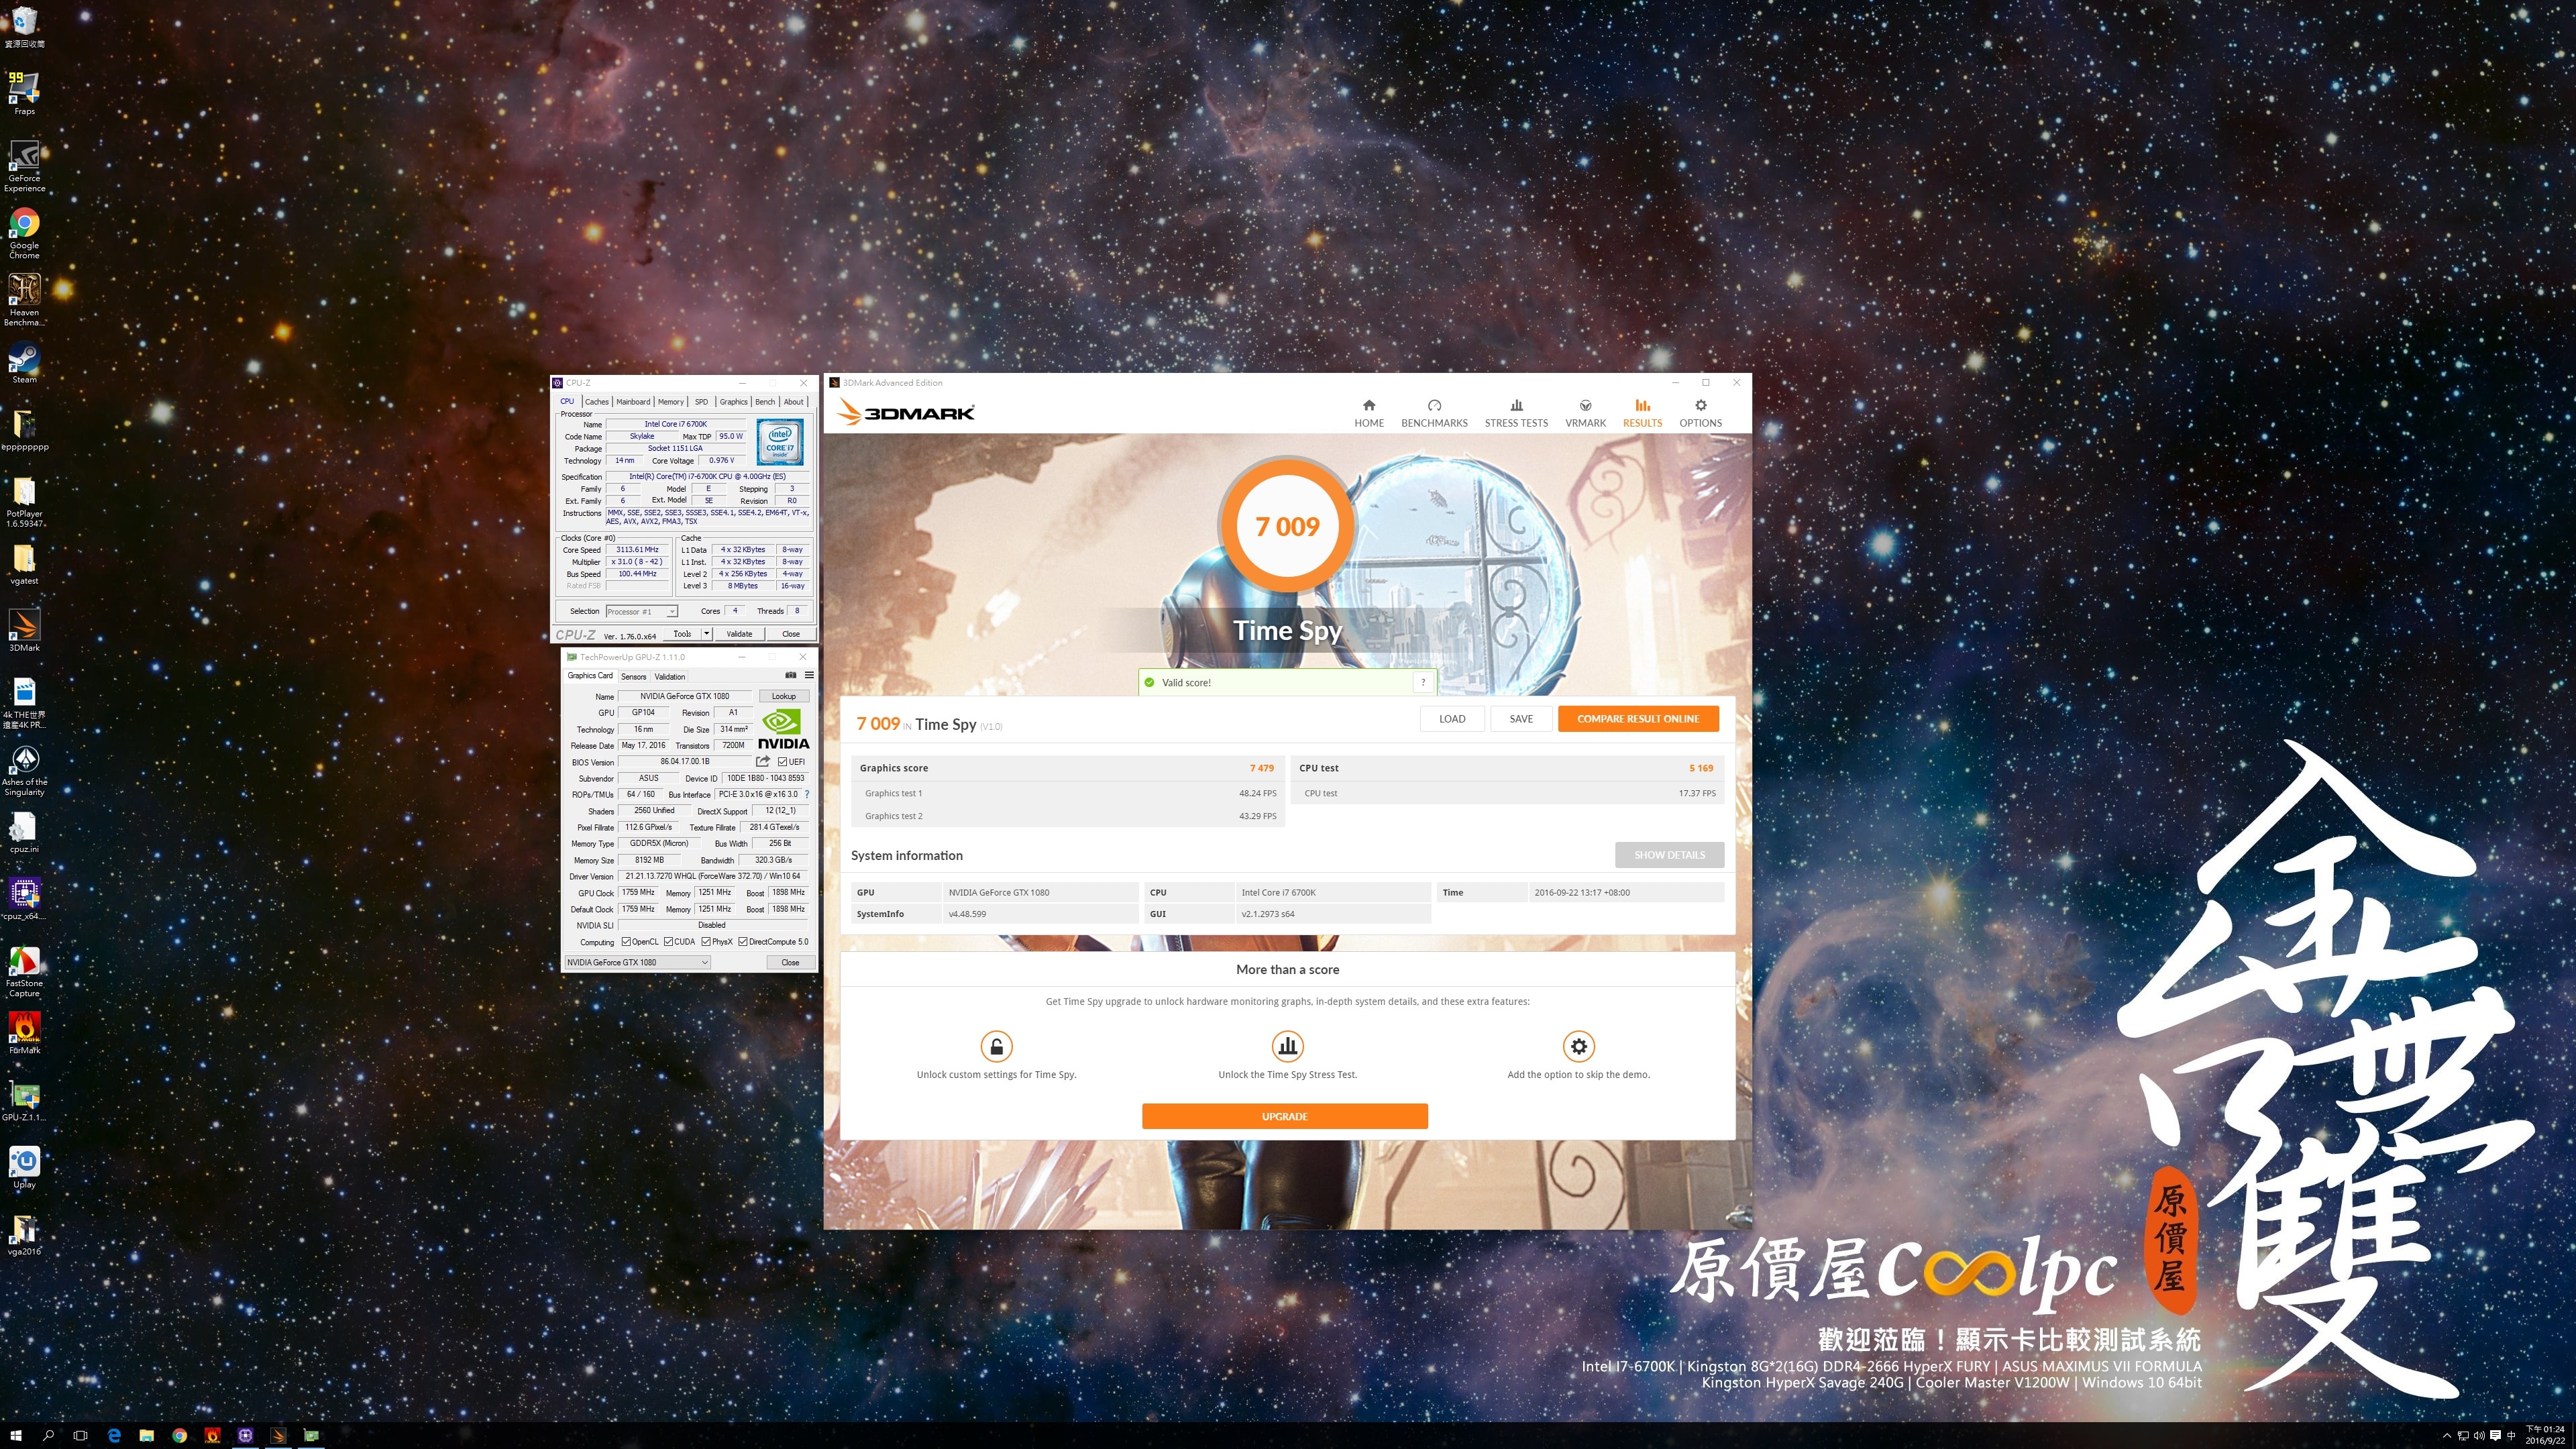Image resolution: width=2576 pixels, height=1449 pixels.
Task: Open the Uplay desktop shortcut
Action: [24, 1166]
